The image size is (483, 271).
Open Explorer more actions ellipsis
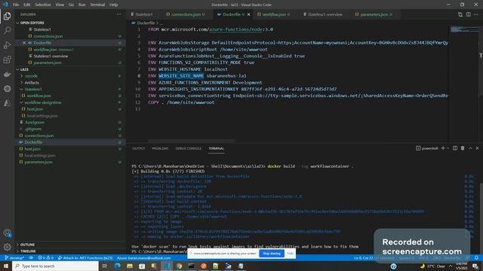[x=119, y=14]
